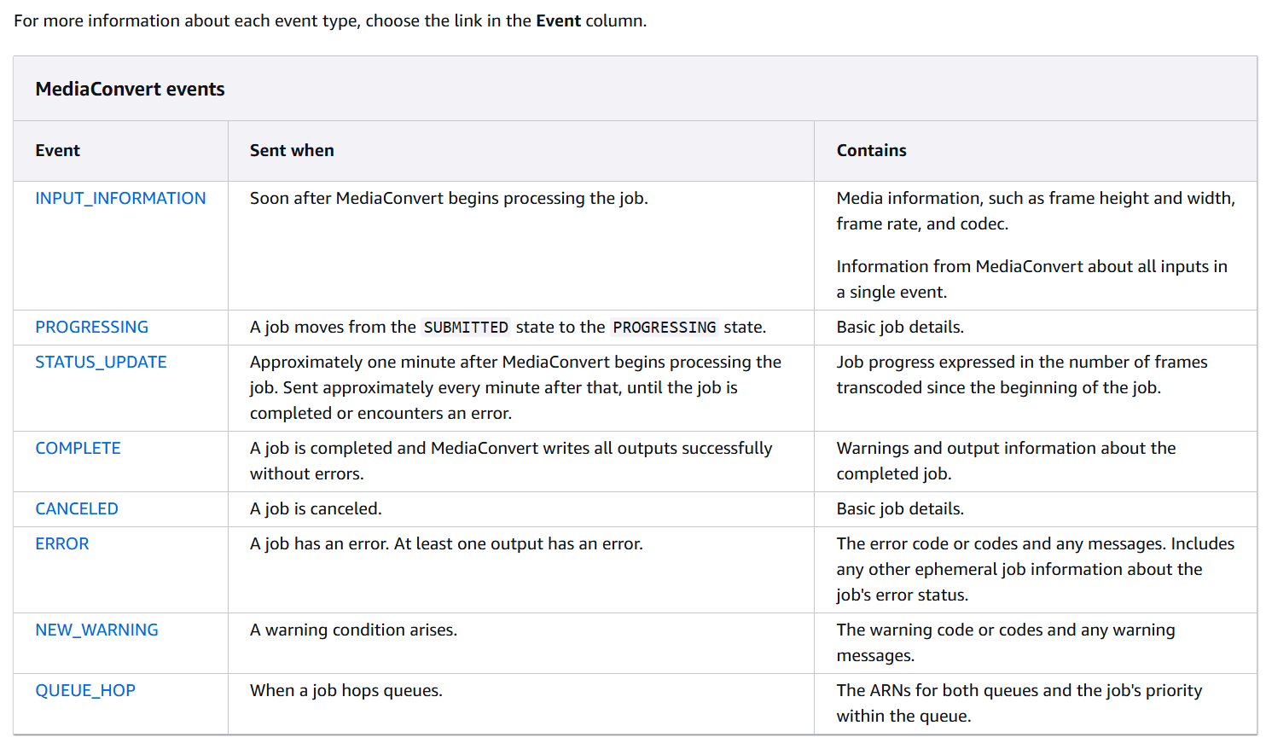The width and height of the screenshot is (1266, 749).
Task: Click the Event column header
Action: [57, 150]
